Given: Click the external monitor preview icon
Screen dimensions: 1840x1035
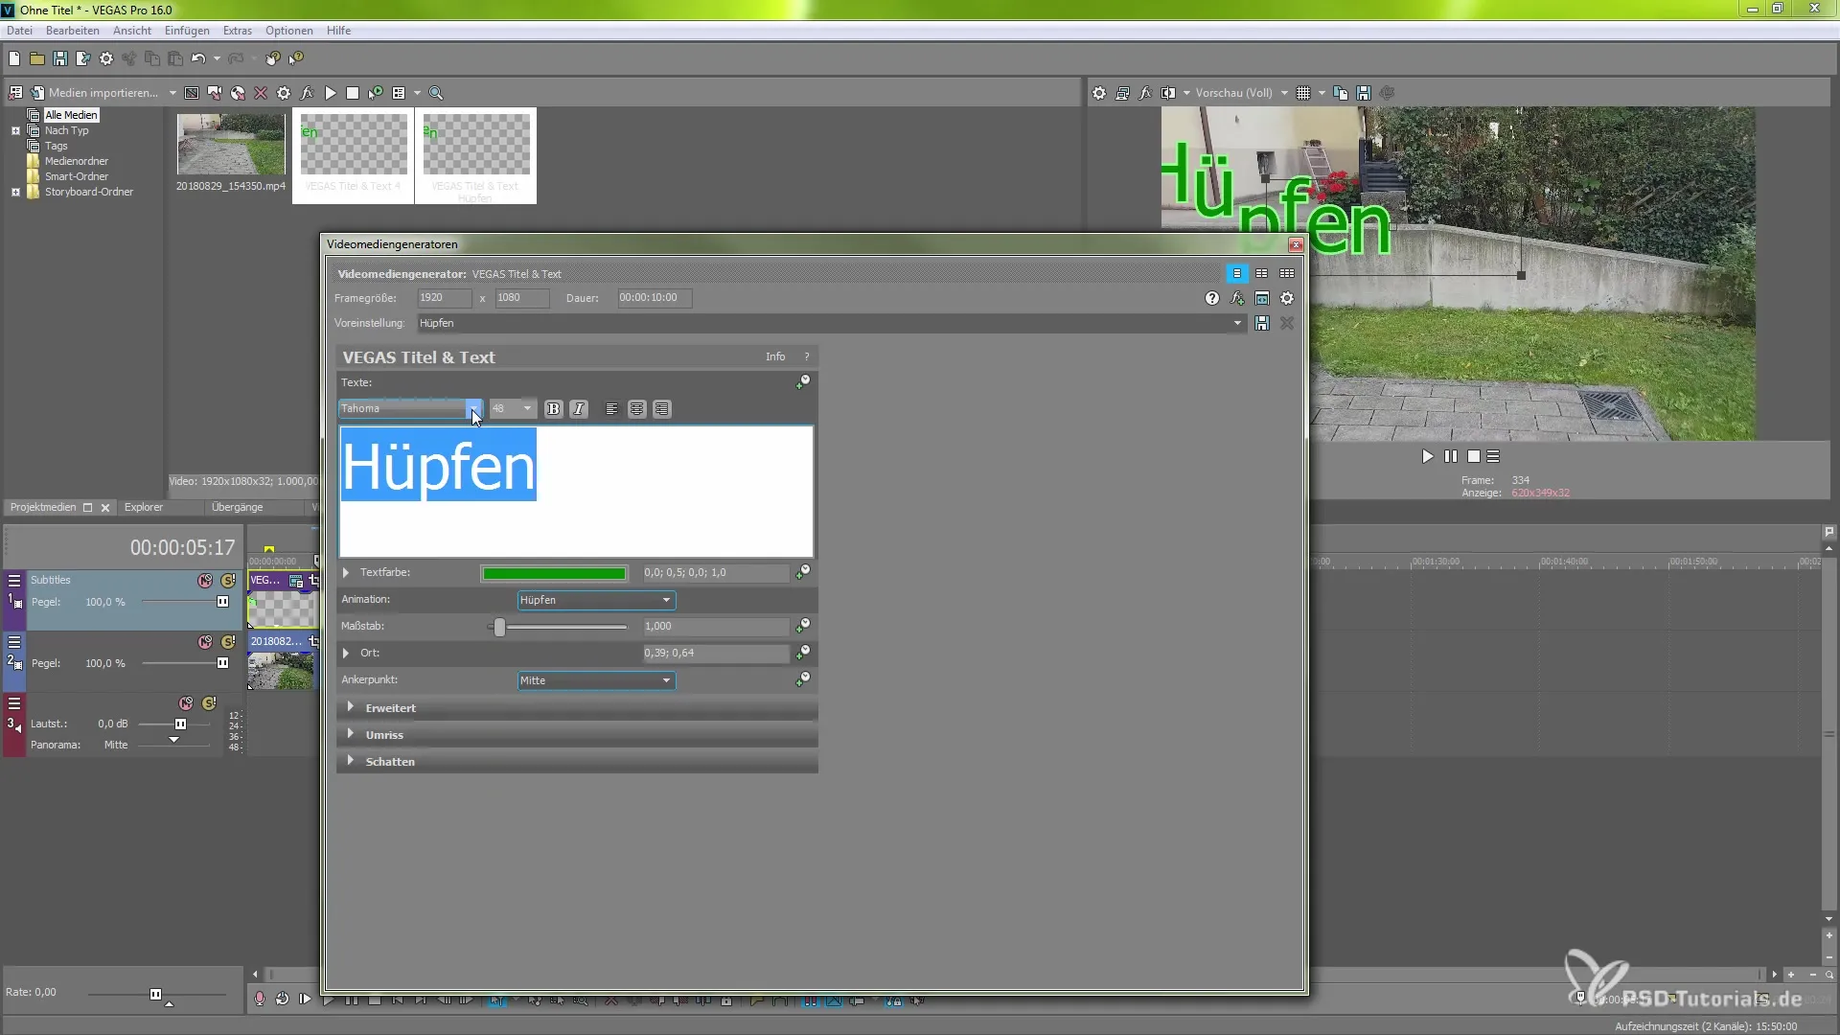Looking at the screenshot, I should [1122, 93].
